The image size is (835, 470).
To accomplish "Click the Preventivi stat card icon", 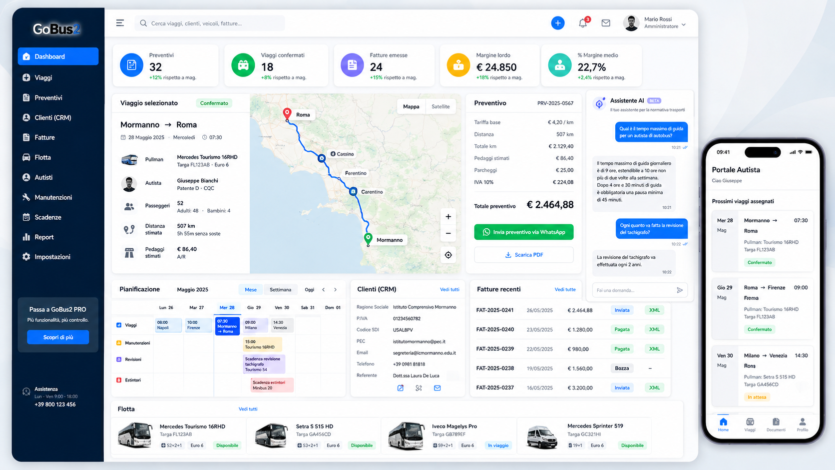I will click(x=132, y=65).
